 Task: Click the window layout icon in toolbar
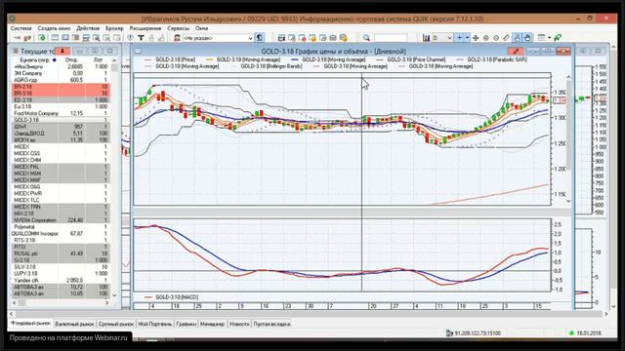coord(541,37)
